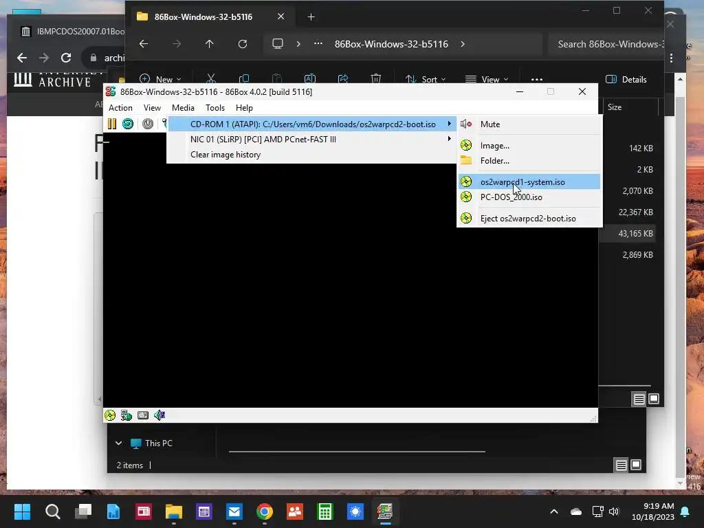Eject os2warpcd2-boot.iso
This screenshot has height=528, width=704.
click(x=529, y=219)
